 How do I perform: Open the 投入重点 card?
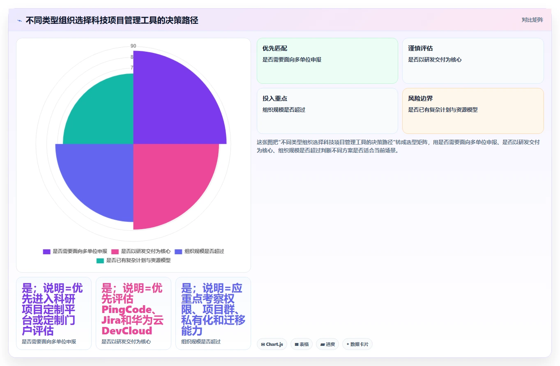pos(327,111)
